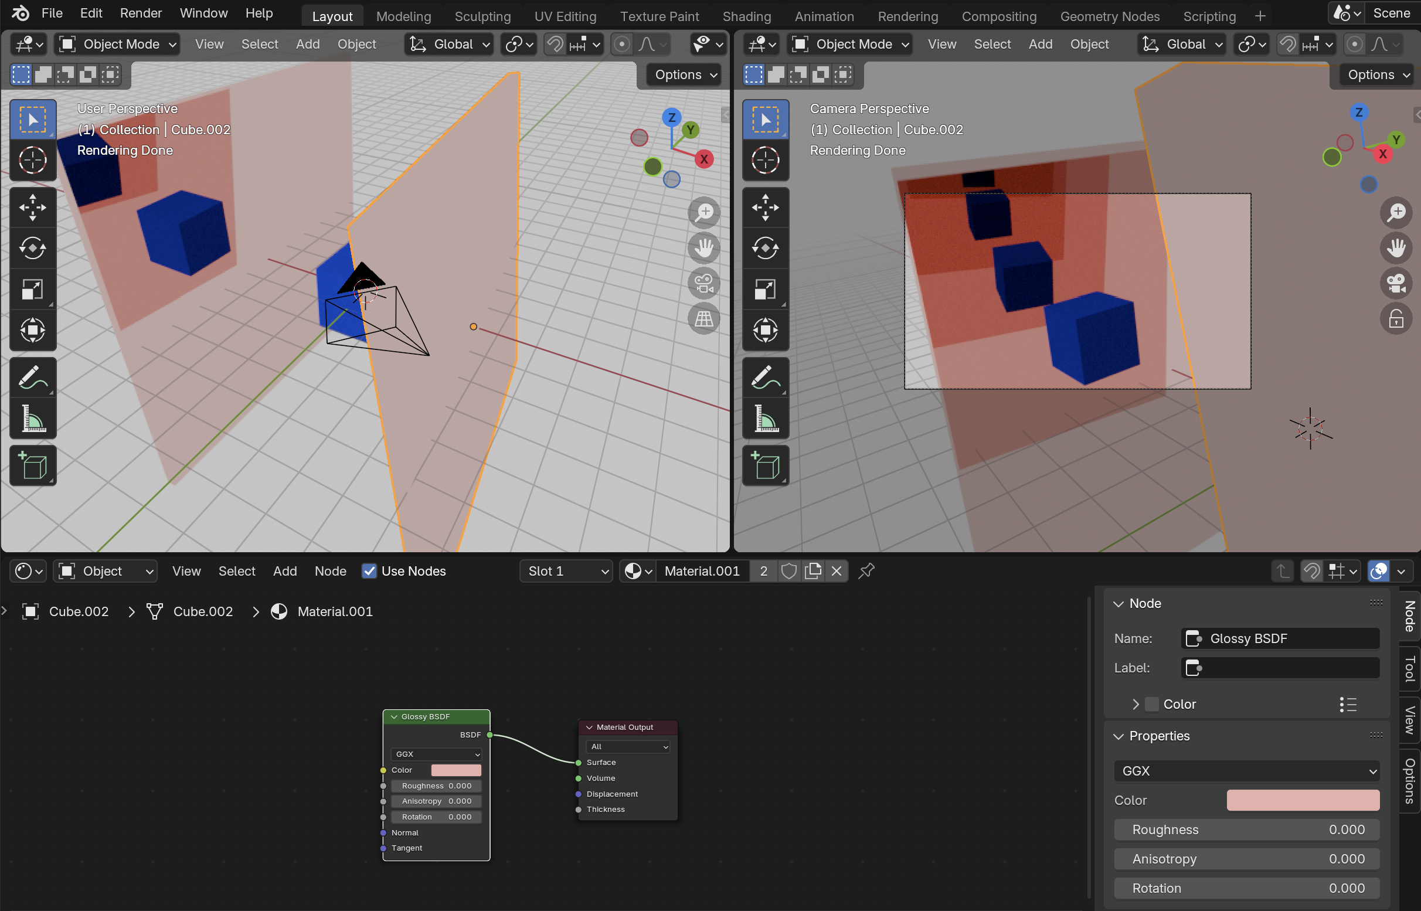This screenshot has width=1421, height=911.
Task: Open Global orientation dropdown in left viewport
Action: pos(449,45)
